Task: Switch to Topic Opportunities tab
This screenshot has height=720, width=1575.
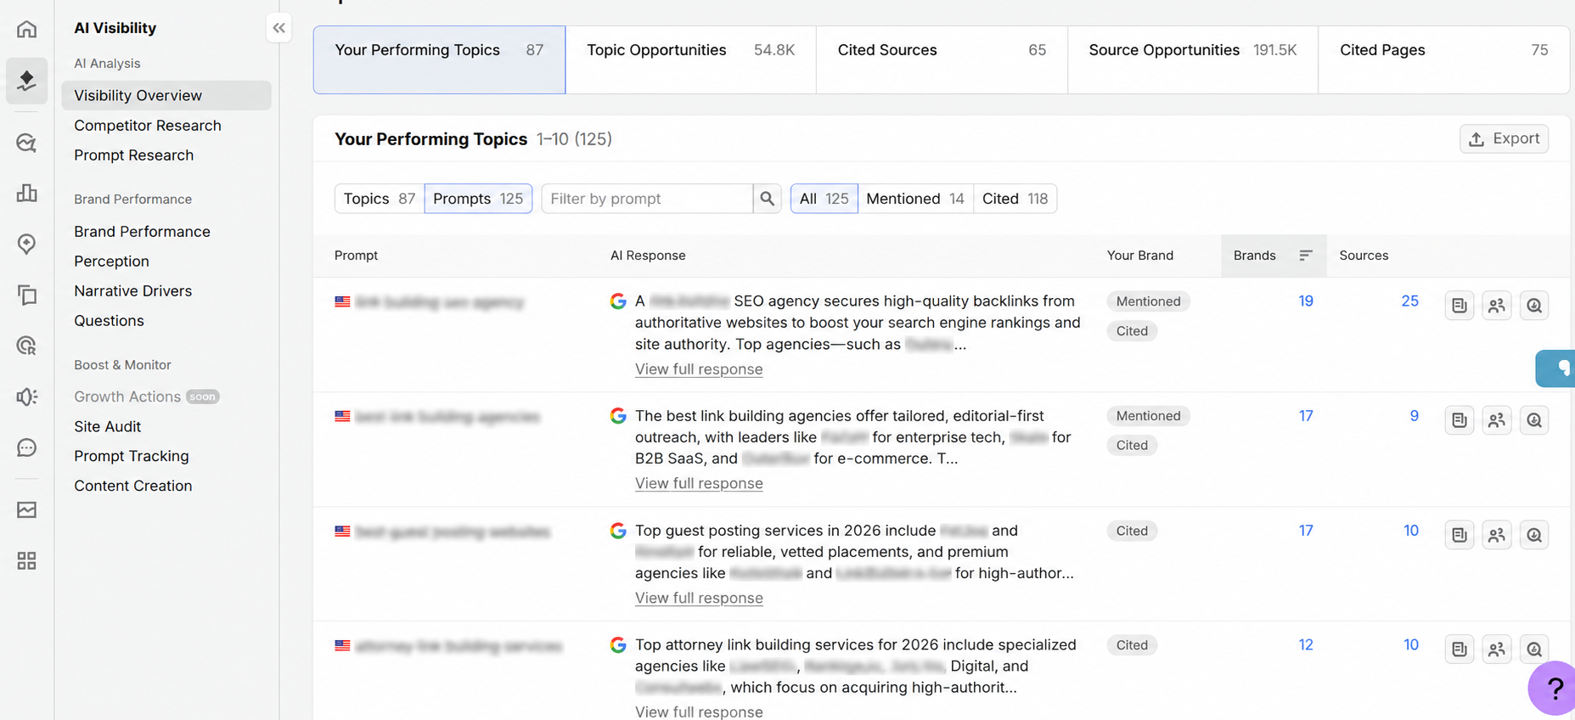Action: [690, 59]
